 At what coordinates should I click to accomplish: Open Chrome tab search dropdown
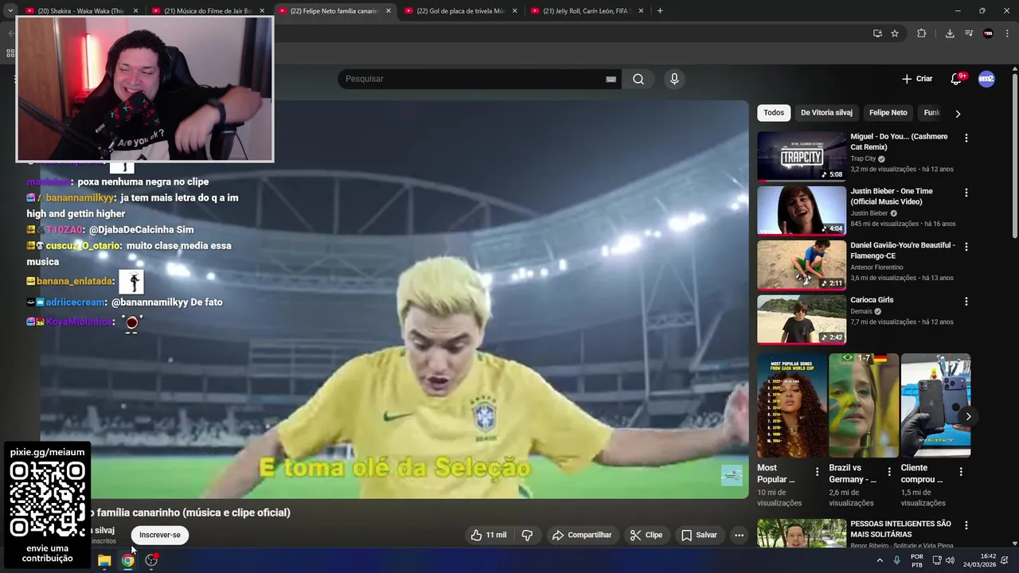tap(10, 11)
